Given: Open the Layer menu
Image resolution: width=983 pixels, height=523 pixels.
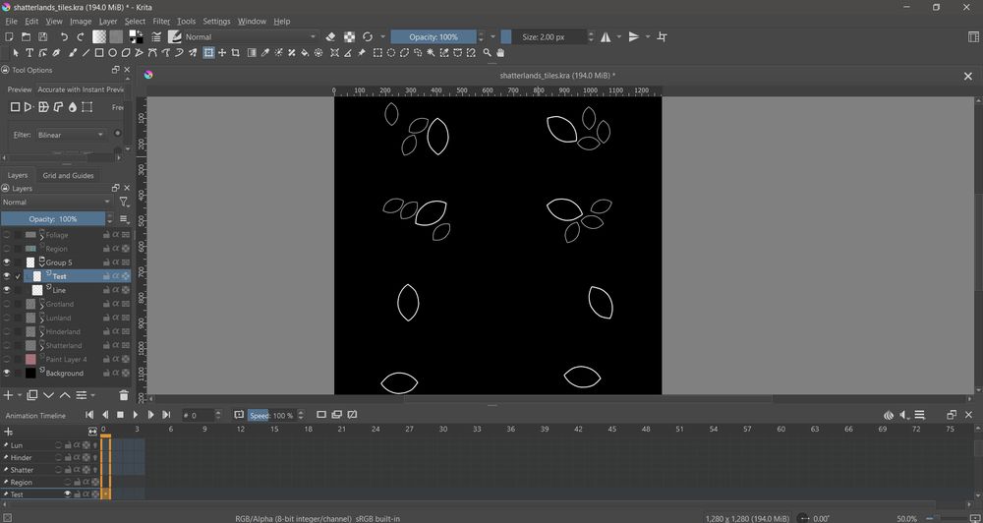Looking at the screenshot, I should pos(108,21).
